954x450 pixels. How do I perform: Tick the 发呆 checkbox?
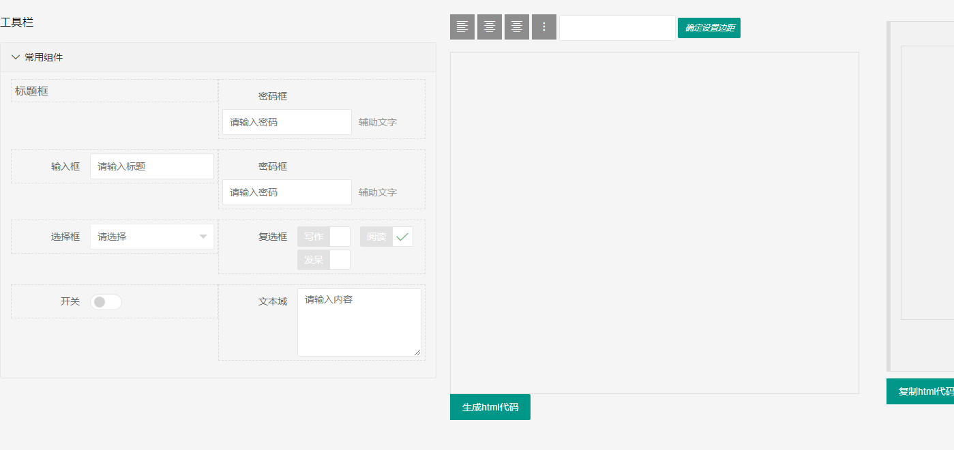click(x=324, y=260)
